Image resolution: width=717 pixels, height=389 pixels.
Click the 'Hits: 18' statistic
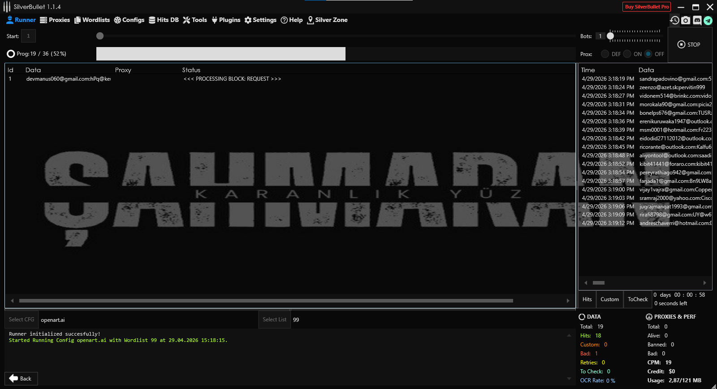(x=591, y=336)
